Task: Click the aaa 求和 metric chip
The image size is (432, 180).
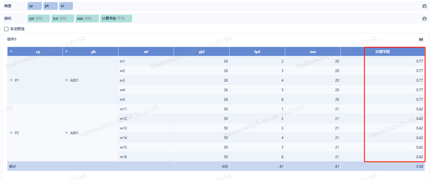Action: pyautogui.click(x=87, y=19)
